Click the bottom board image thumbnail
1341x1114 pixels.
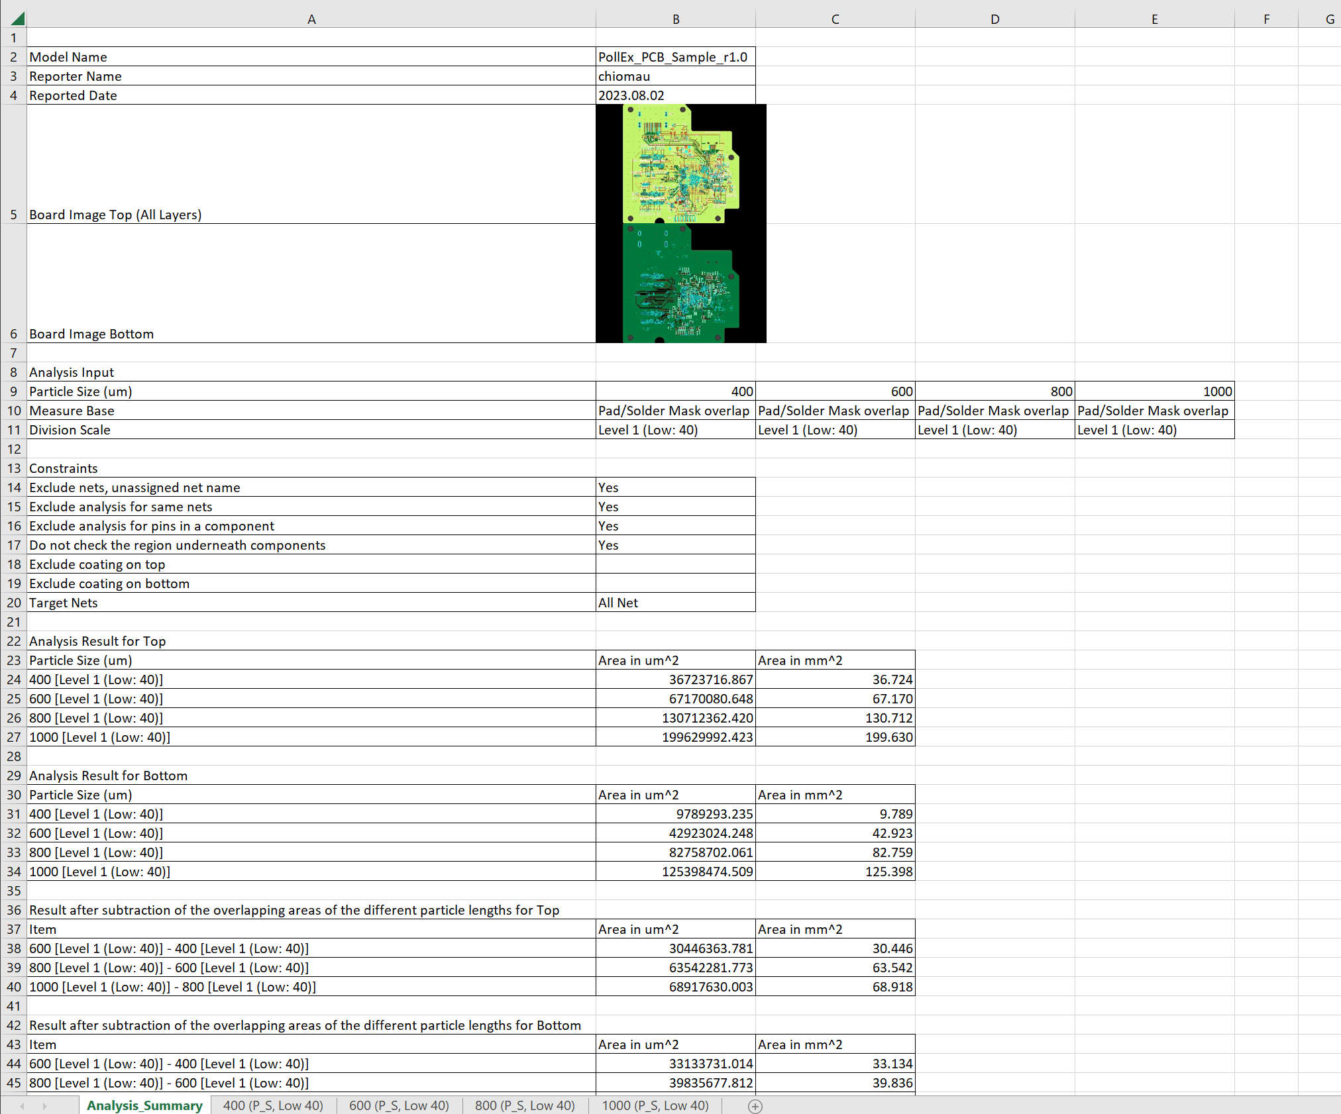pyautogui.click(x=680, y=283)
